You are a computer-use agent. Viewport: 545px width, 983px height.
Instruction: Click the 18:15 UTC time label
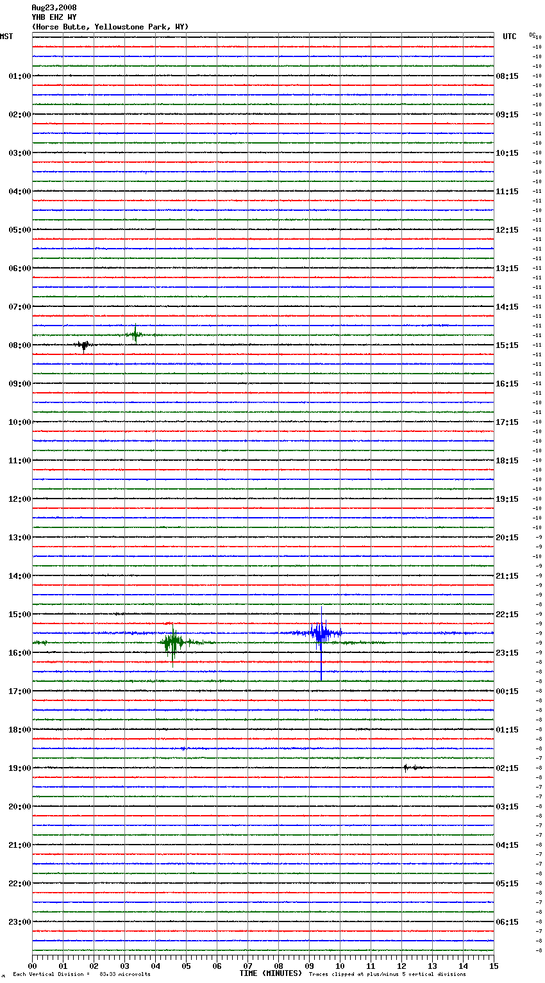pos(507,461)
